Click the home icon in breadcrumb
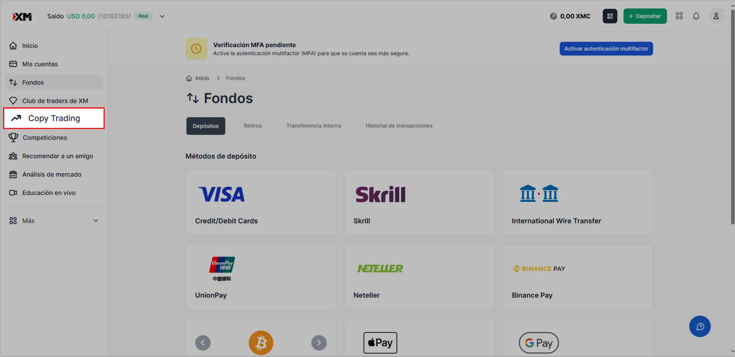Screen dimensions: 735x357 pyautogui.click(x=189, y=78)
